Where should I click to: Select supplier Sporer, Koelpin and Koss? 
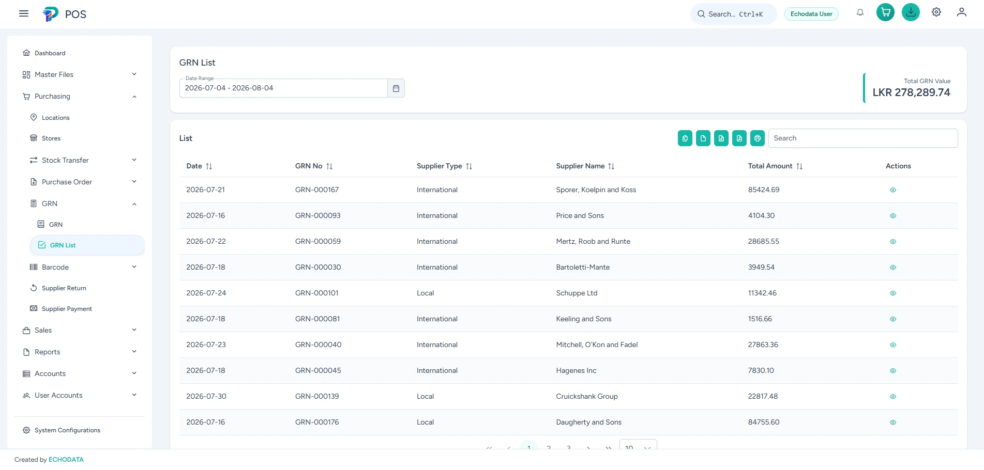pyautogui.click(x=596, y=190)
